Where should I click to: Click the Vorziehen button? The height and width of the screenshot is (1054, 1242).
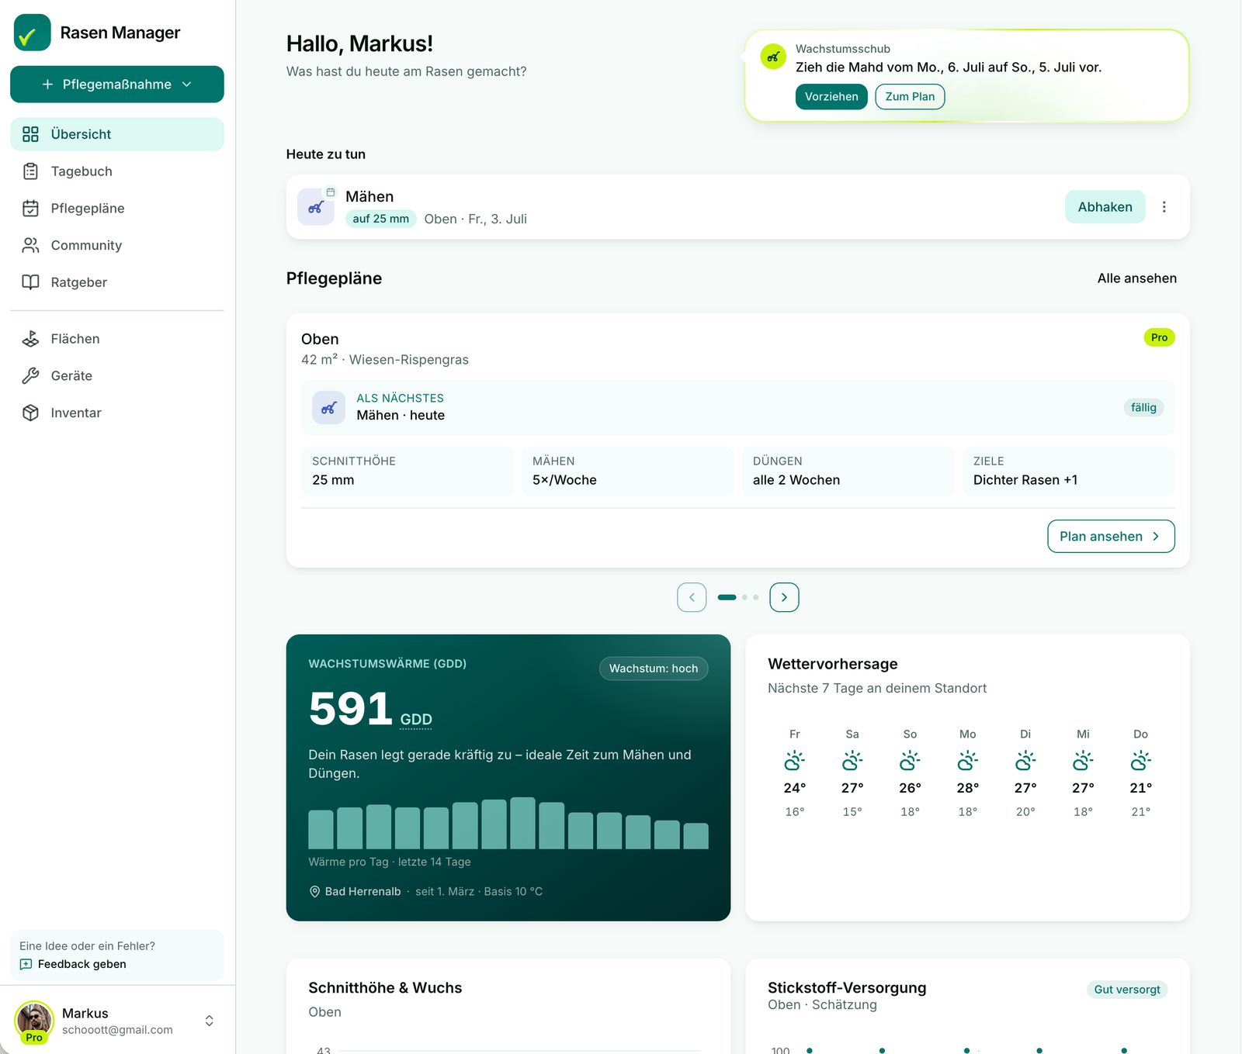coord(831,97)
